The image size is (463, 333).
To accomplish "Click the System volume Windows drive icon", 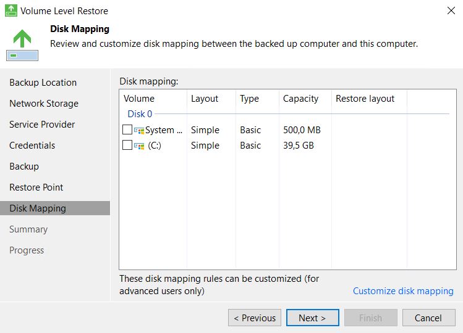I will (x=139, y=130).
